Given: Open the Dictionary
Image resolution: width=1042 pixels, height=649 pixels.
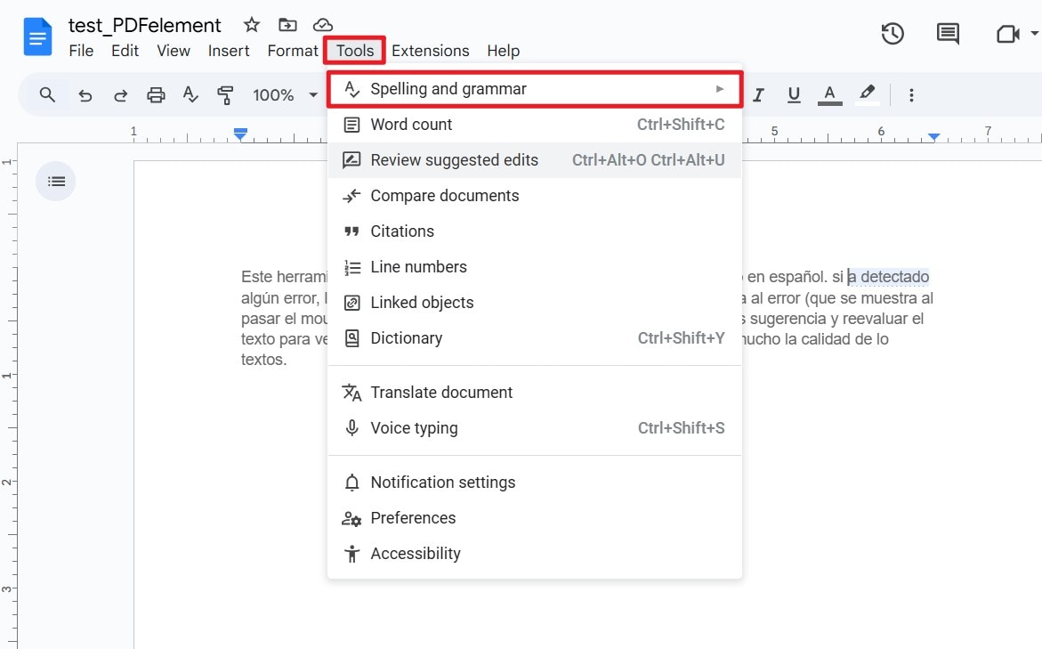Looking at the screenshot, I should click(535, 337).
